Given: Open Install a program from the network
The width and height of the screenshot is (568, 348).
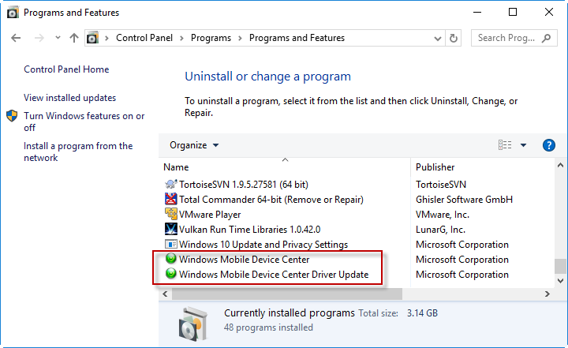Looking at the screenshot, I should tap(78, 152).
